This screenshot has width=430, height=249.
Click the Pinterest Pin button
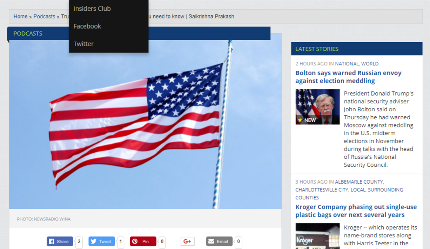point(143,242)
